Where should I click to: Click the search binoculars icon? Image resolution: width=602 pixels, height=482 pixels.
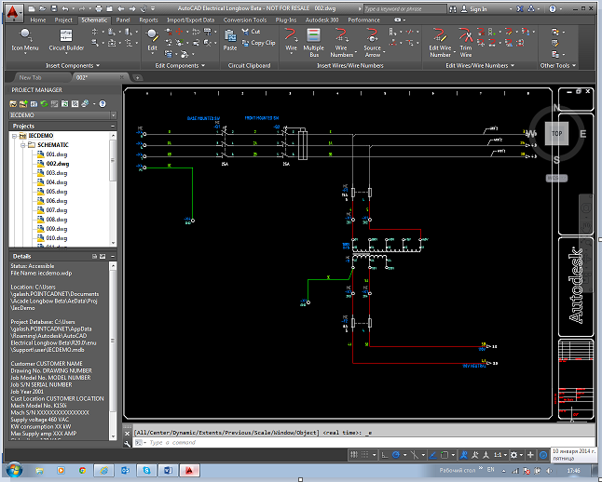454,8
